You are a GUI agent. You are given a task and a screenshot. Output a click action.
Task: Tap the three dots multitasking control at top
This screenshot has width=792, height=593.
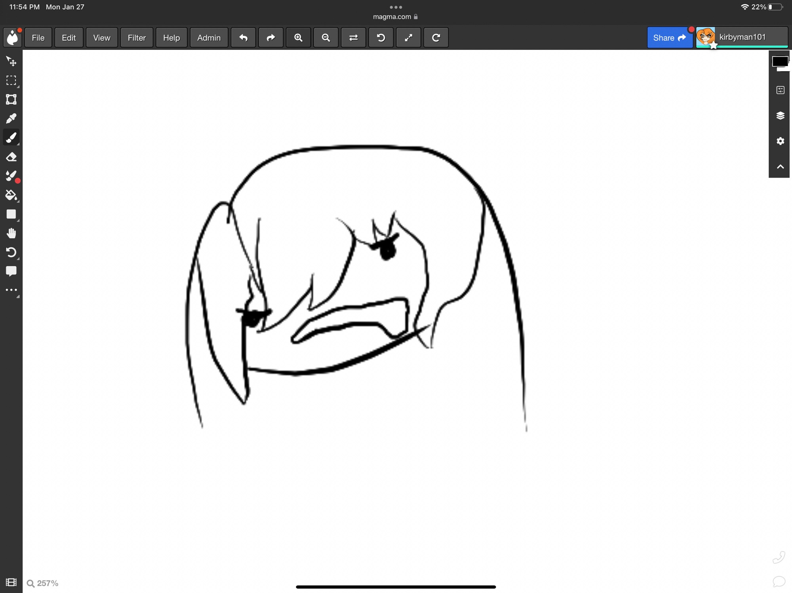coord(396,7)
